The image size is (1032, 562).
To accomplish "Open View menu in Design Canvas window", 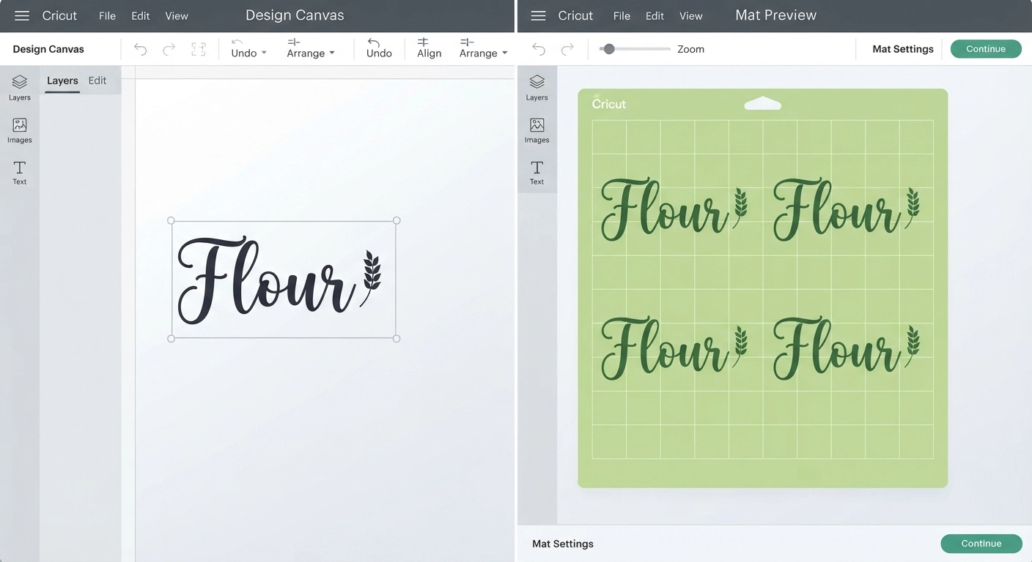I will [x=177, y=15].
